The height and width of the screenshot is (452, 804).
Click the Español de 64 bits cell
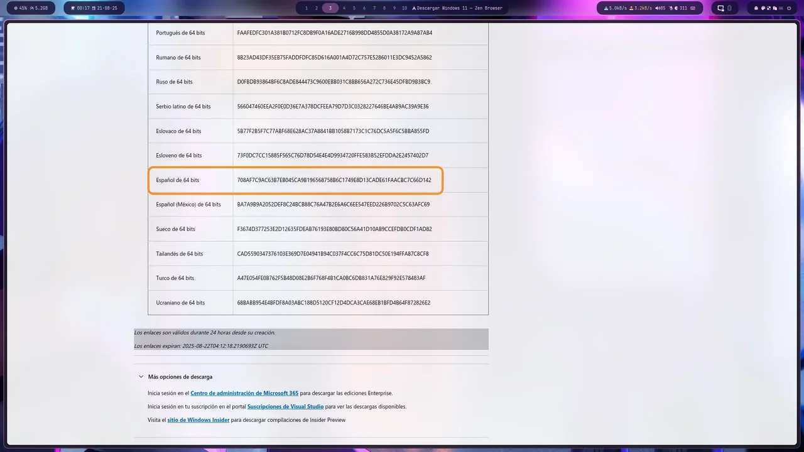click(x=190, y=180)
